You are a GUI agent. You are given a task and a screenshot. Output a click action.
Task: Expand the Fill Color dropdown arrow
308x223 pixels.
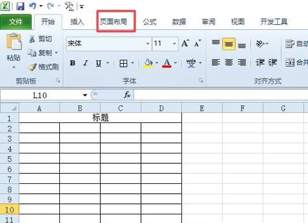(157, 63)
